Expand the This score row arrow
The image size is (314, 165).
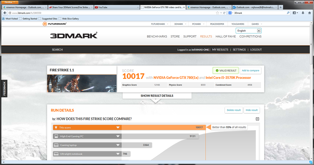tap(118, 127)
